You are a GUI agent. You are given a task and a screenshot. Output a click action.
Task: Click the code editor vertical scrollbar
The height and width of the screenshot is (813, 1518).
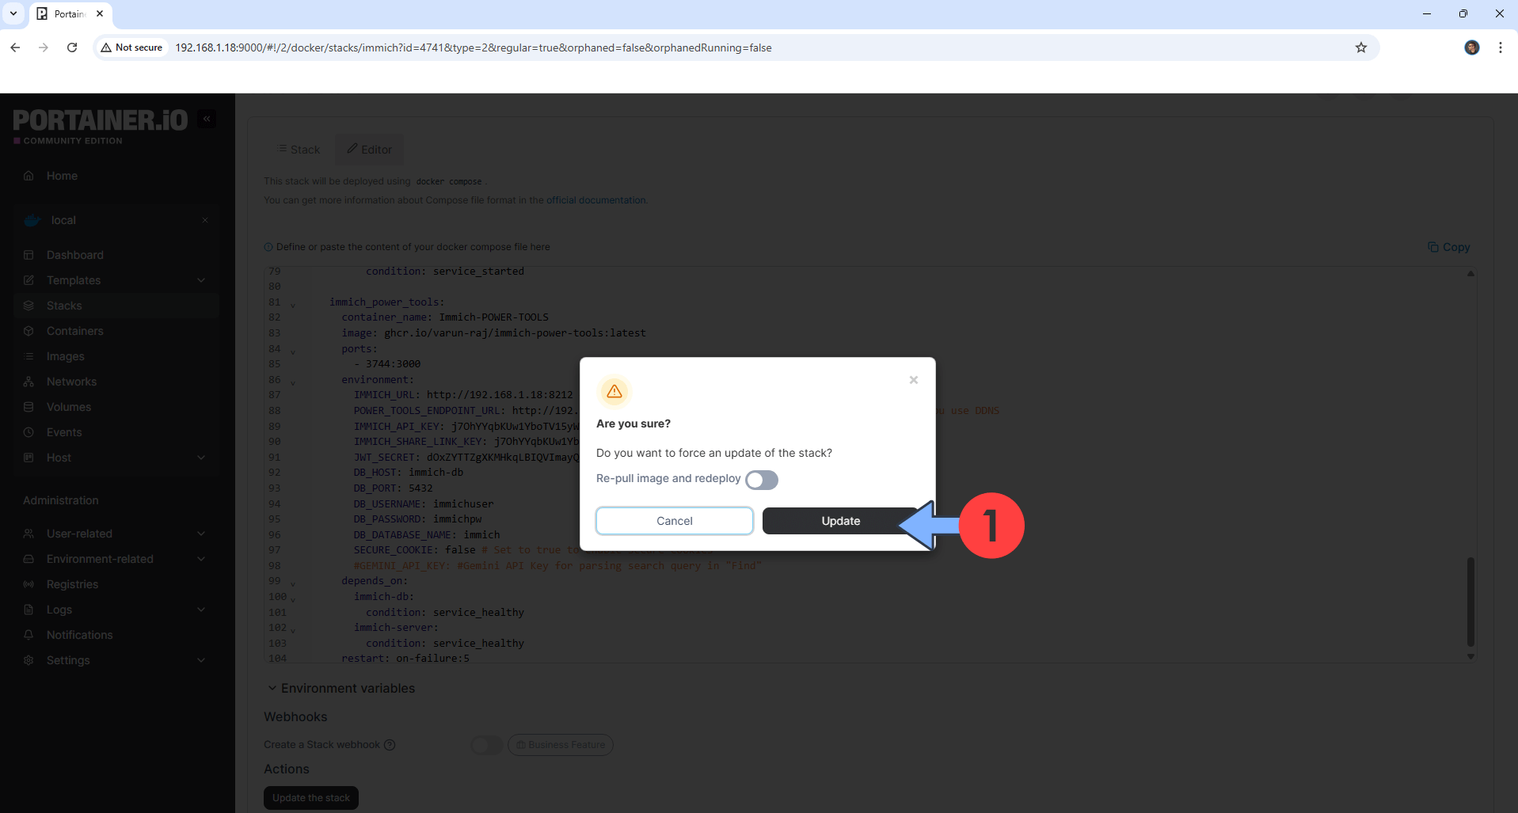[x=1470, y=602]
